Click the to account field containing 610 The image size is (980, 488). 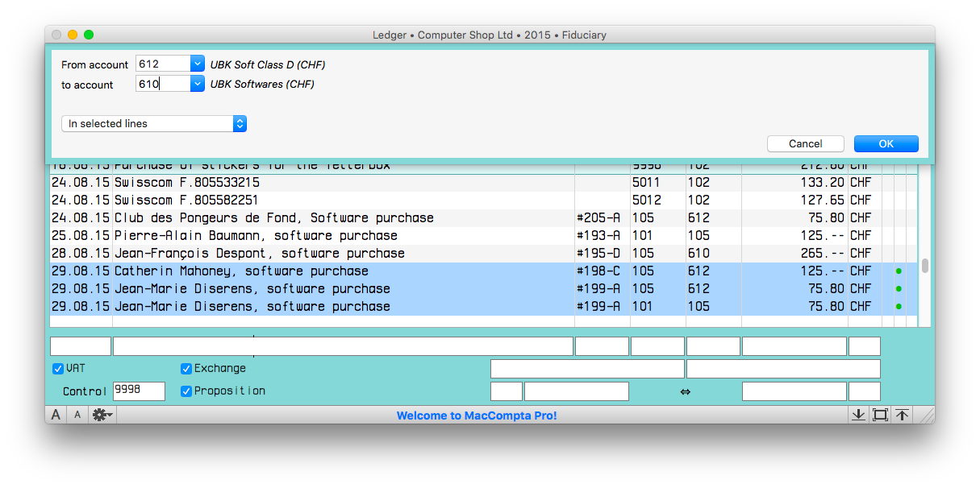click(x=164, y=84)
